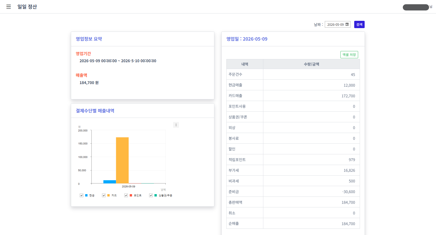Click the 일일 정산 page title
Viewport: 436px width, 235px height.
(27, 7)
